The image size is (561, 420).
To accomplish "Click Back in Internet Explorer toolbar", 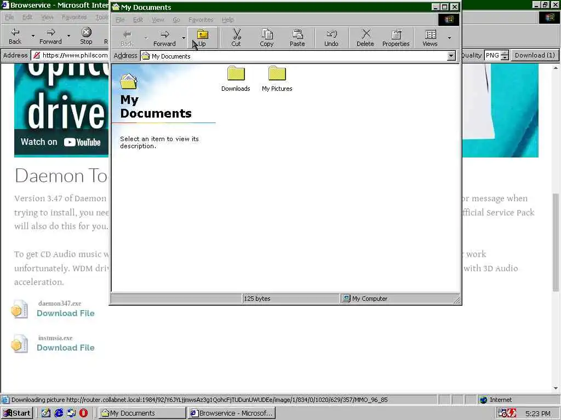I will point(15,36).
